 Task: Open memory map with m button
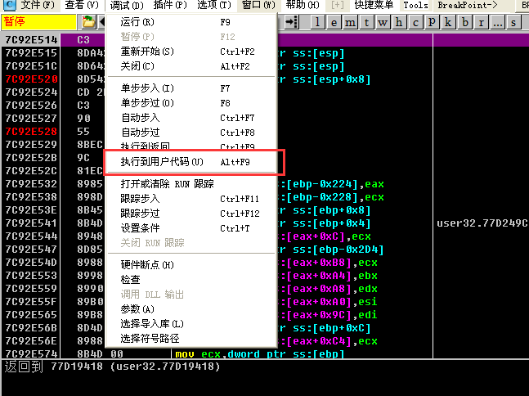350,22
